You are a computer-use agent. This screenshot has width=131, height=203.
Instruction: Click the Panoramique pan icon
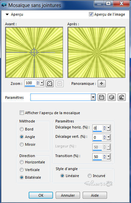[102, 84]
